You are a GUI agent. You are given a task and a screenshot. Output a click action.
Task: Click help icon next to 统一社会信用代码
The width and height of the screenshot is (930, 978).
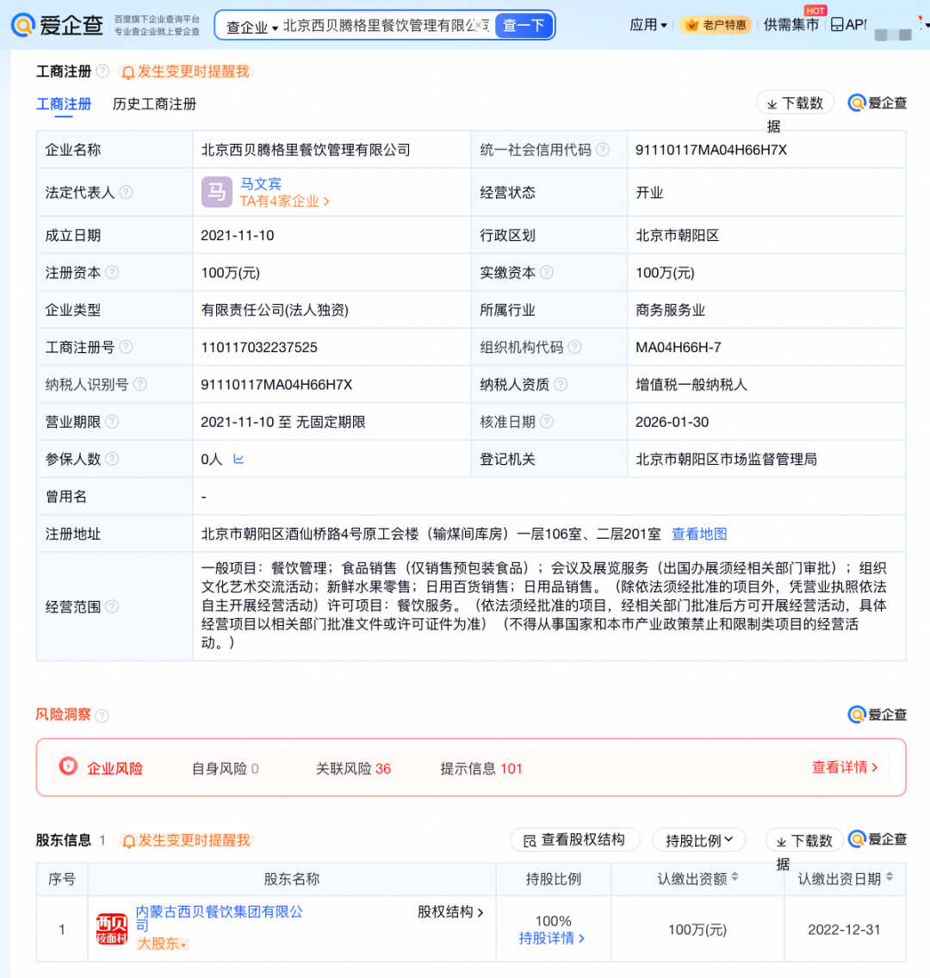[x=603, y=150]
